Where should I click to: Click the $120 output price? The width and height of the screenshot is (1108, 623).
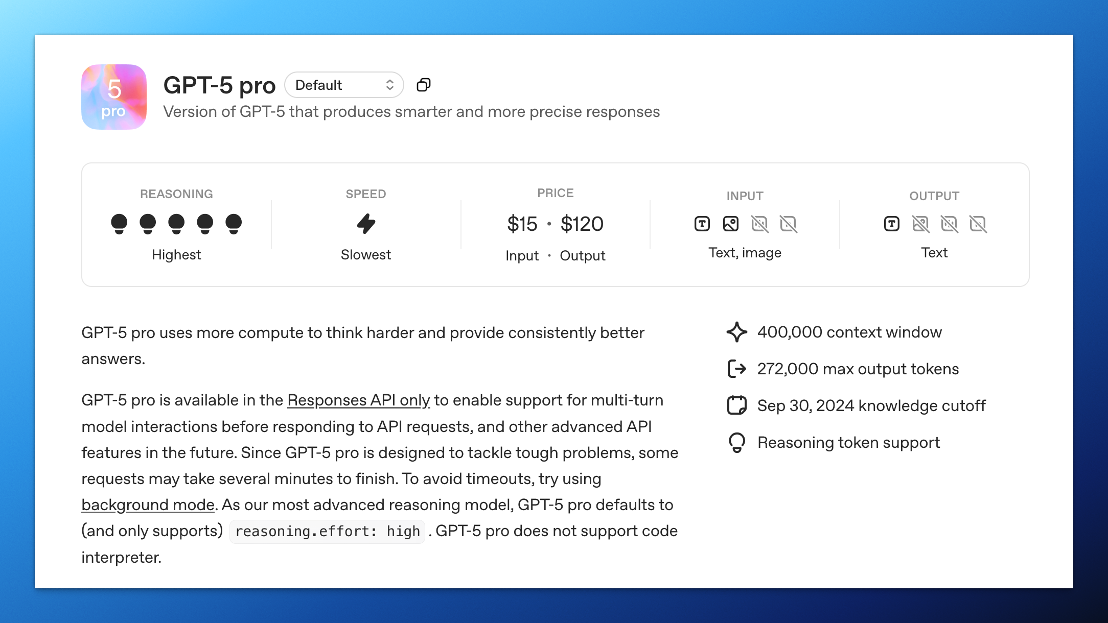[582, 224]
